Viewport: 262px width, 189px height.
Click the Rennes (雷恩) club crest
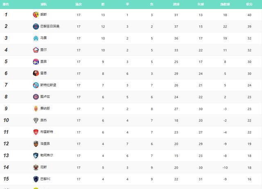click(36, 73)
